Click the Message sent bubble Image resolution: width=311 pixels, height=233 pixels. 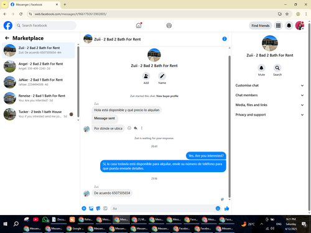(x=104, y=118)
